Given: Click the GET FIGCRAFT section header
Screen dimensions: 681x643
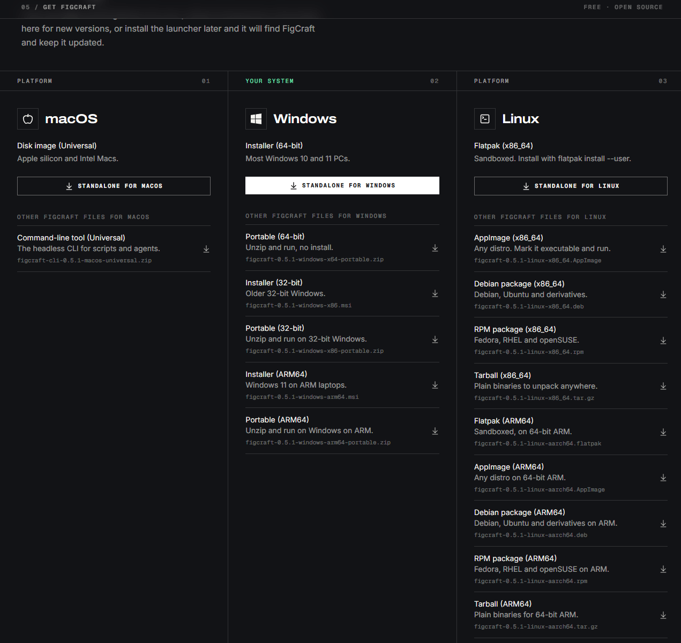Looking at the screenshot, I should click(69, 7).
